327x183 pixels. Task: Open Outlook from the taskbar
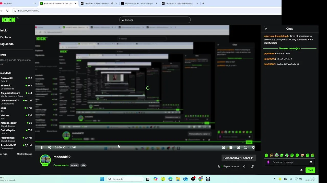[x=185, y=179]
